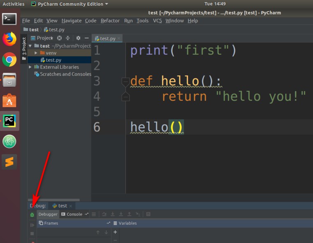Open Project panel settings gear

78,38
